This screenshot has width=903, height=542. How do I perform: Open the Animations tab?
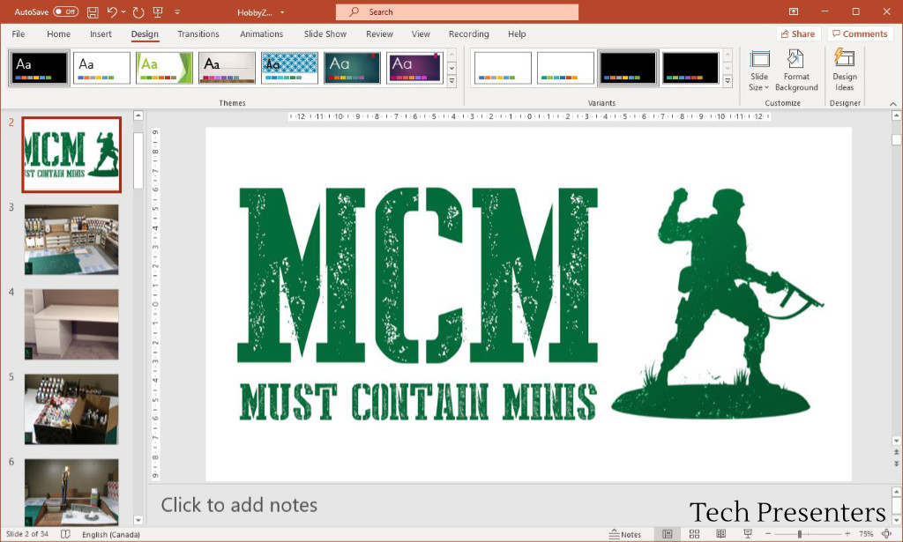pos(261,34)
